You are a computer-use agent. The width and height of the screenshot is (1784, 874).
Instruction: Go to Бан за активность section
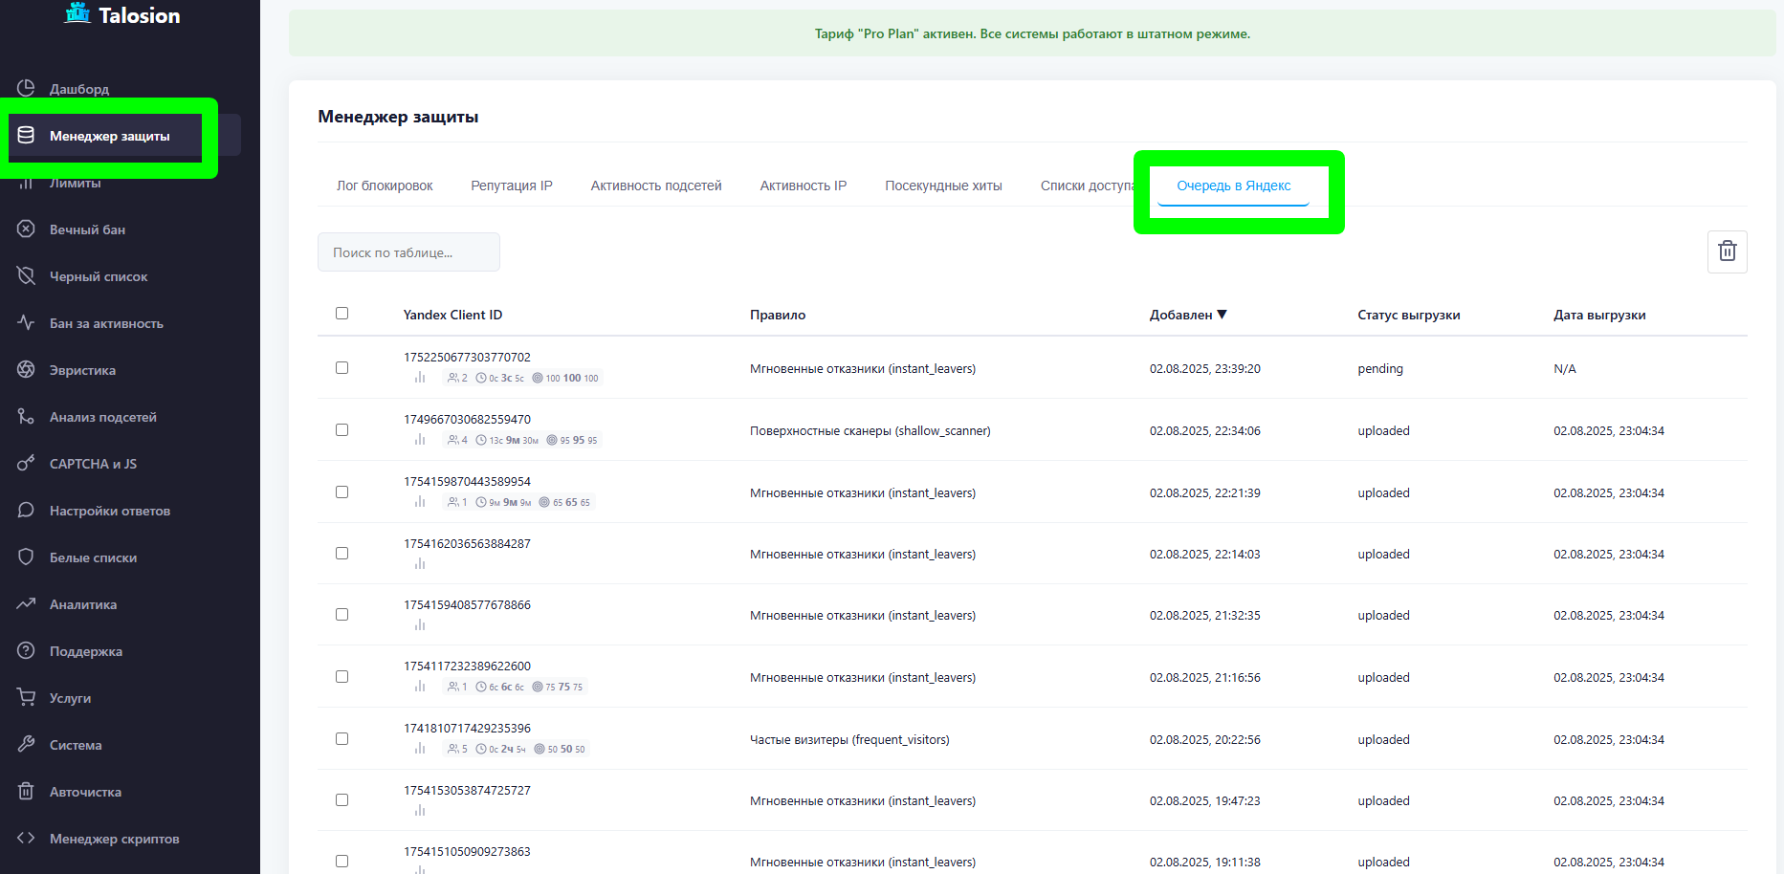[105, 323]
